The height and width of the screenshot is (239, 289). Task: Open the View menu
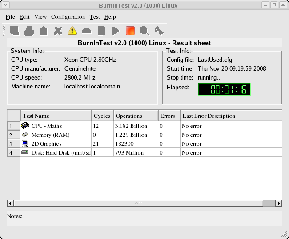(x=40, y=17)
